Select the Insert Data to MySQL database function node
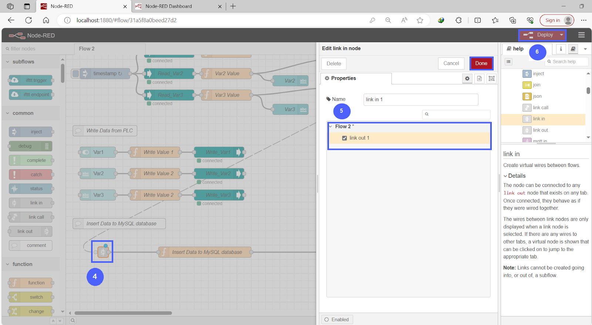The width and height of the screenshot is (592, 325). click(x=205, y=252)
